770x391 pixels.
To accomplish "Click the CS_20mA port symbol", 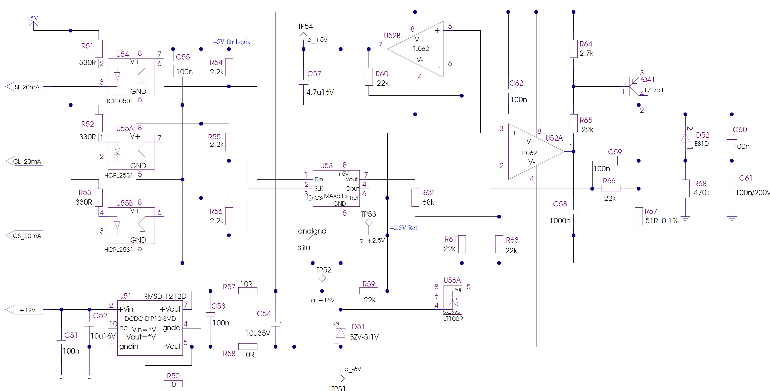I will [x=24, y=235].
